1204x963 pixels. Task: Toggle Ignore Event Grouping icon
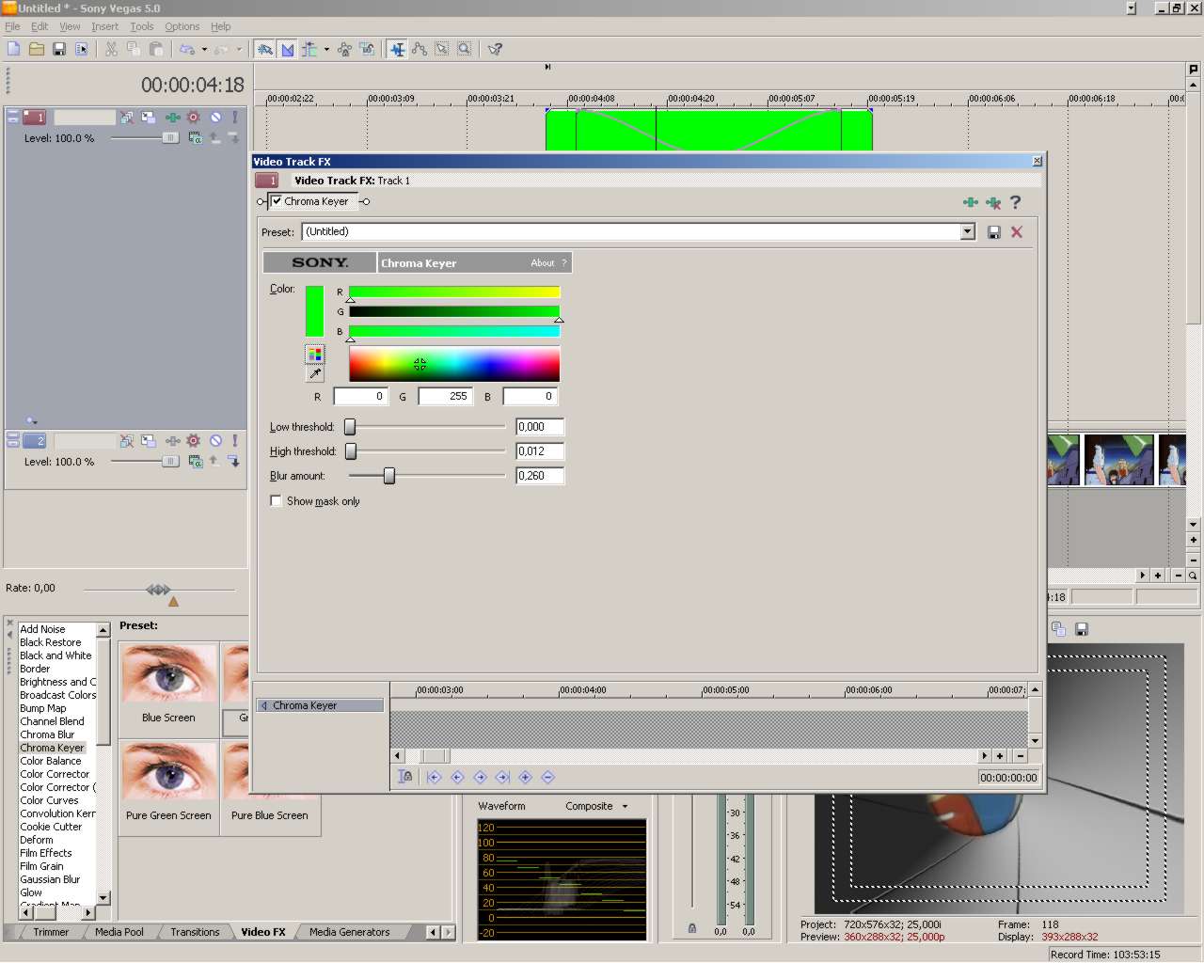point(367,49)
